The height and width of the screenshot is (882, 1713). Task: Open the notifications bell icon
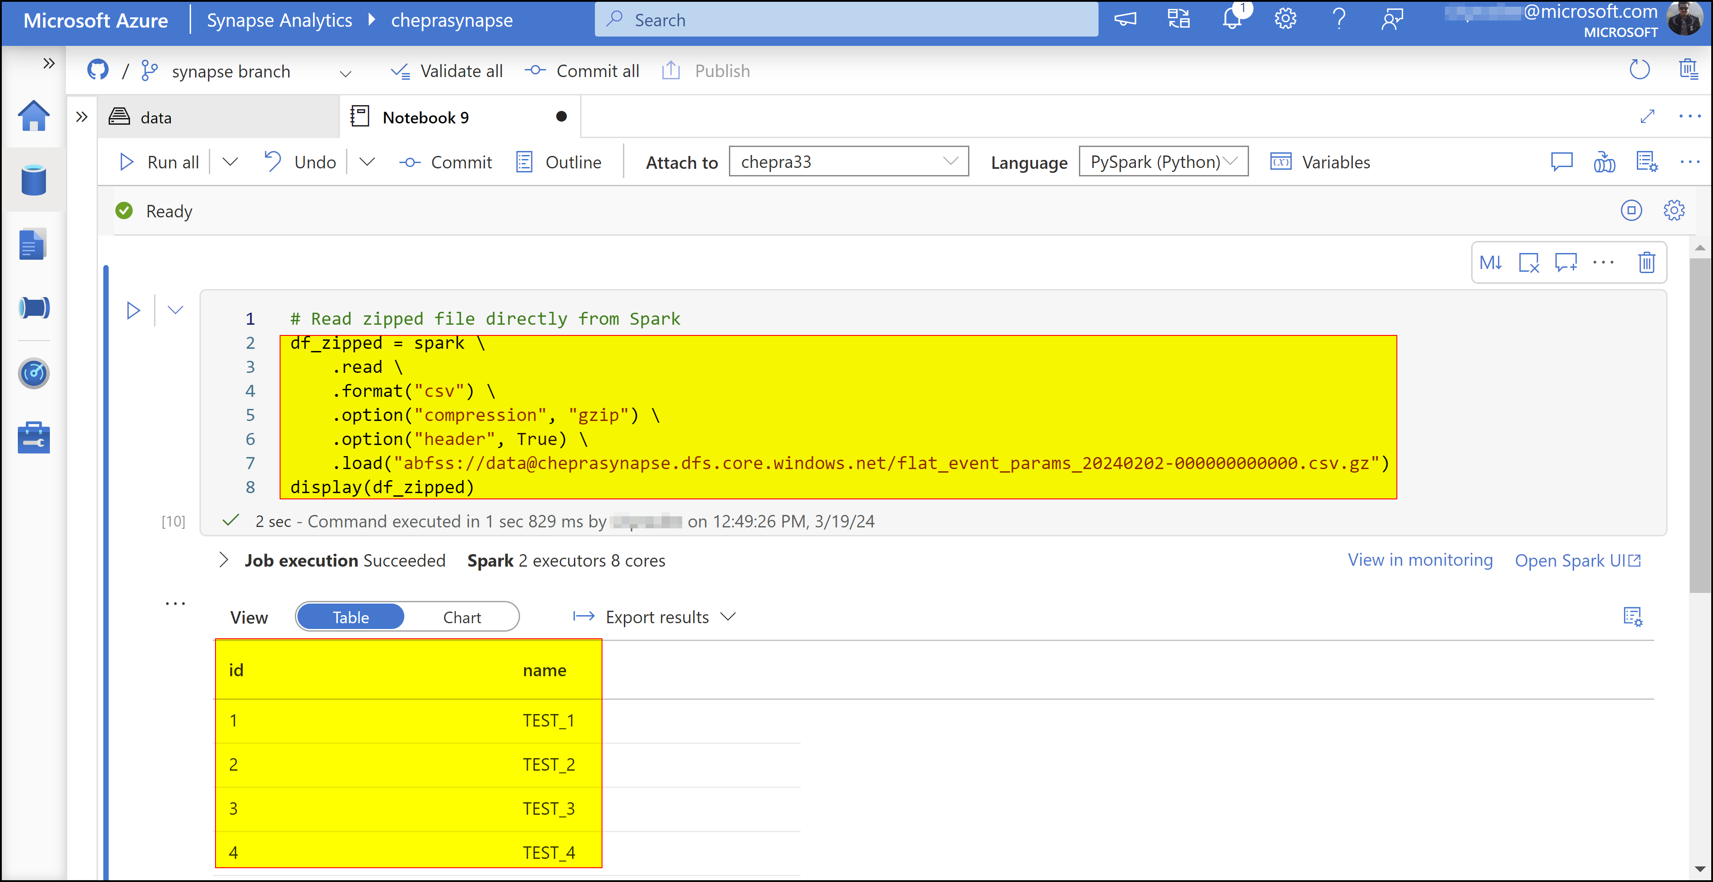[x=1232, y=19]
